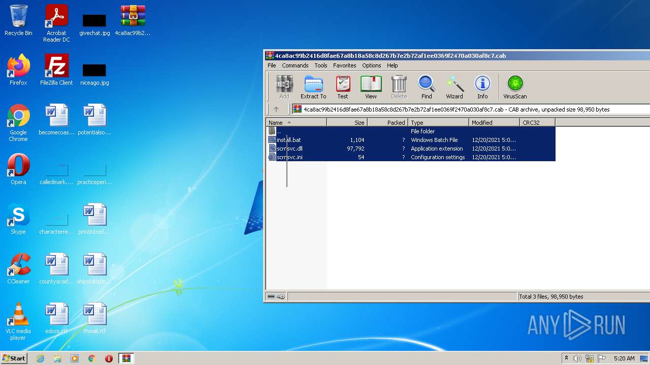Image resolution: width=650 pixels, height=365 pixels.
Task: Open the Options menu
Action: [371, 65]
